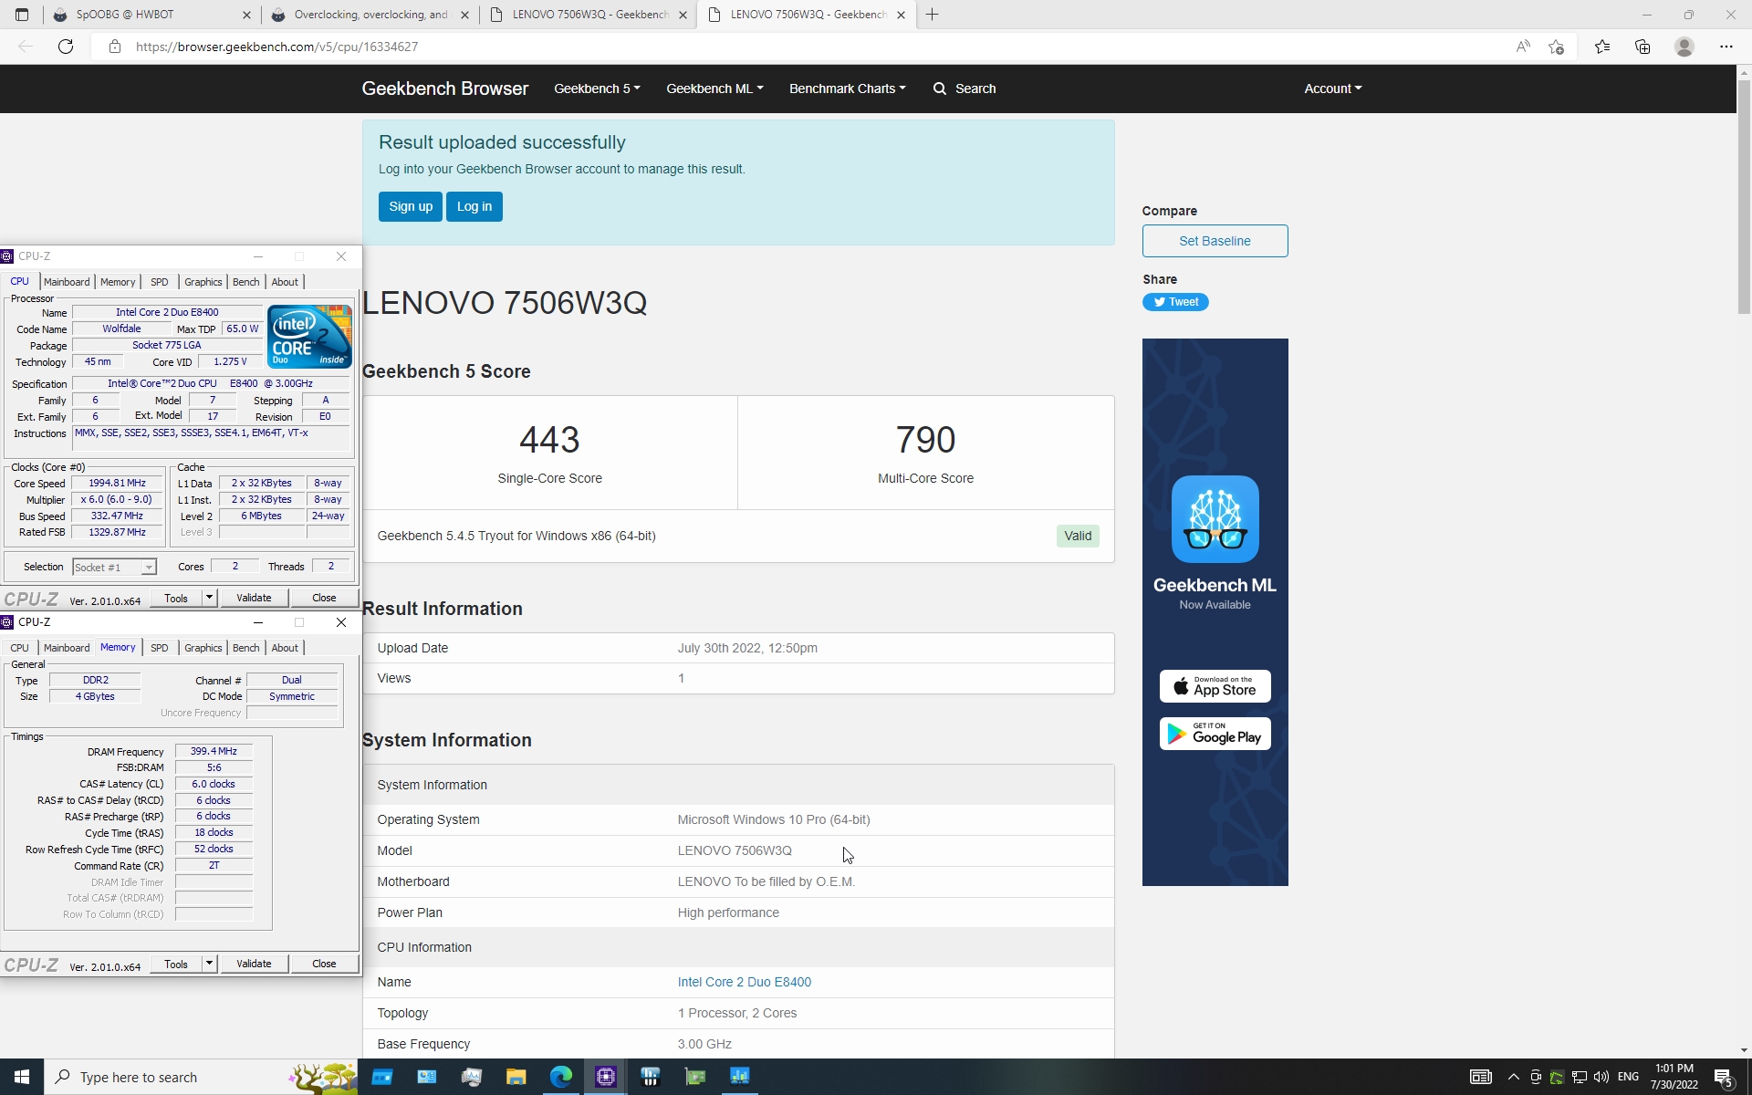Click the Windows taskbar search box
The width and height of the screenshot is (1752, 1095).
tap(201, 1077)
